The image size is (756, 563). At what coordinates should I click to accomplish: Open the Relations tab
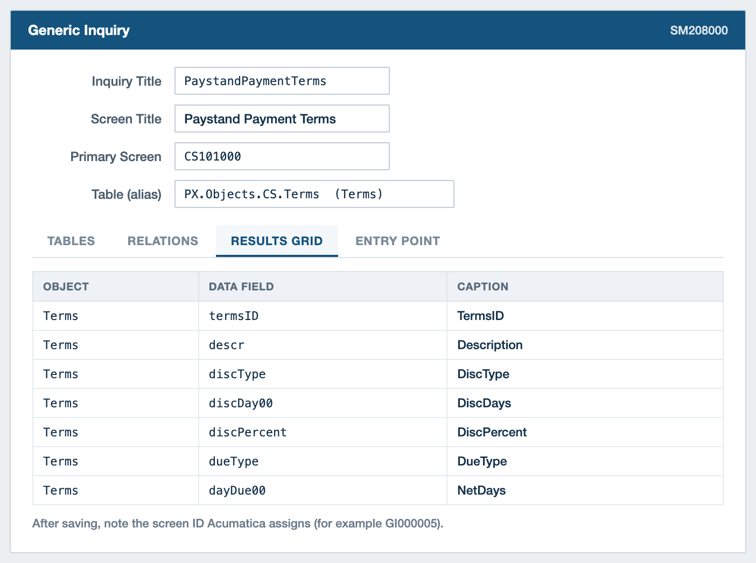(163, 241)
